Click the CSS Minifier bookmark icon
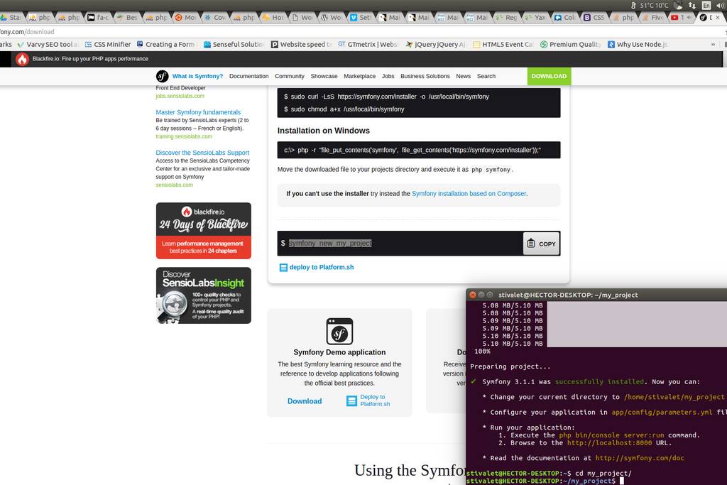727x485 pixels. pyautogui.click(x=88, y=45)
